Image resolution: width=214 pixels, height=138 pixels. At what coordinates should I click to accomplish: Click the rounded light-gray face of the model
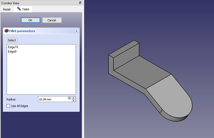[172, 97]
